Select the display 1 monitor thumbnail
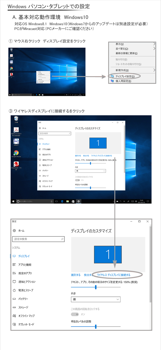 click(x=107, y=254)
